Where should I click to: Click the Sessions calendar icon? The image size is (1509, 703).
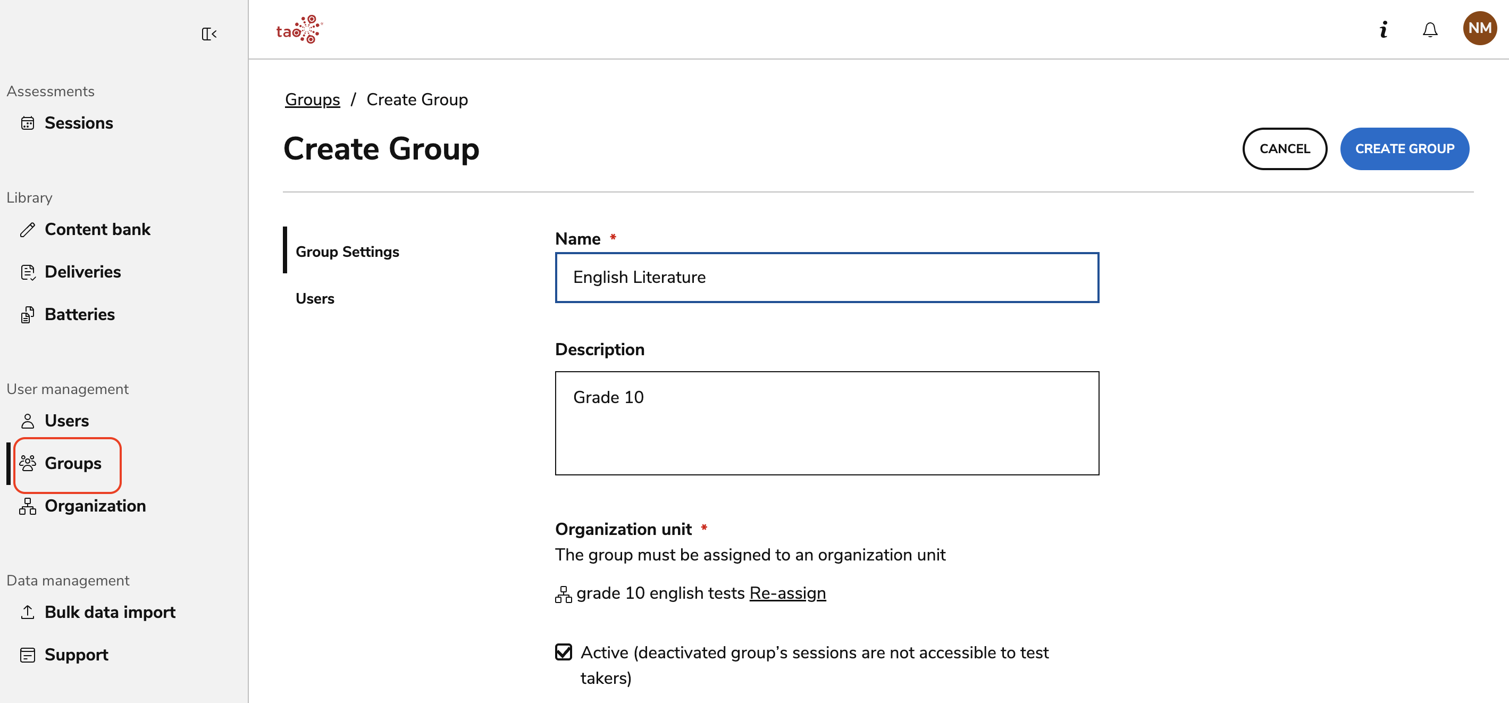pyautogui.click(x=28, y=123)
